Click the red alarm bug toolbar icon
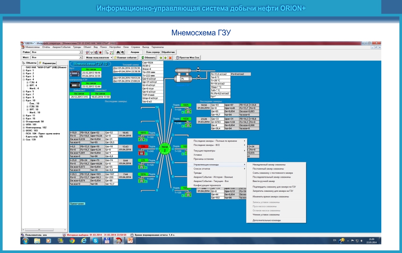Screen dimensions: 402x253 [100, 52]
